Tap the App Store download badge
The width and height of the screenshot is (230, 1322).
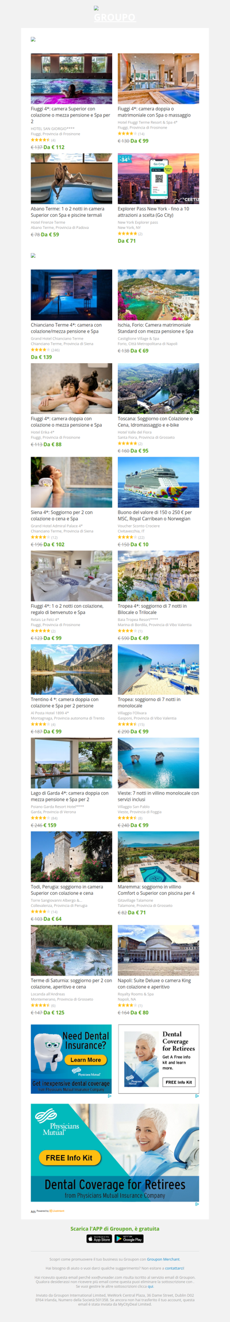(x=99, y=1238)
